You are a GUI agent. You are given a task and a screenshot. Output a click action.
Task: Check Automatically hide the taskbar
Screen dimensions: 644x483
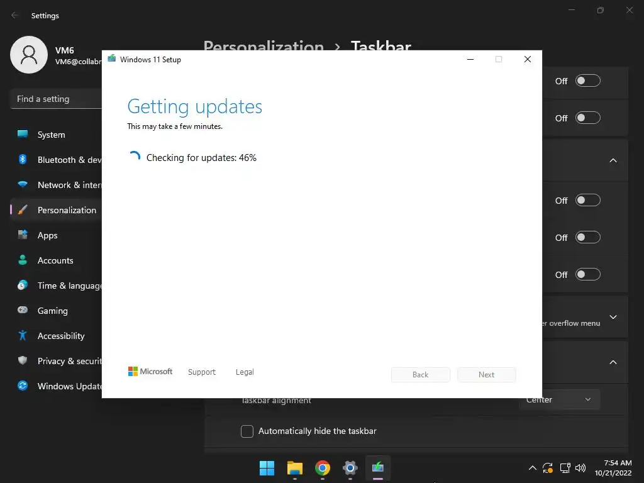point(247,431)
